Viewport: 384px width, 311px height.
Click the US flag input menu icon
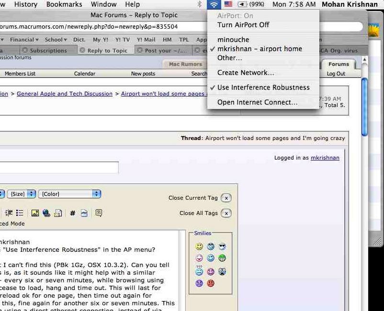click(228, 4)
